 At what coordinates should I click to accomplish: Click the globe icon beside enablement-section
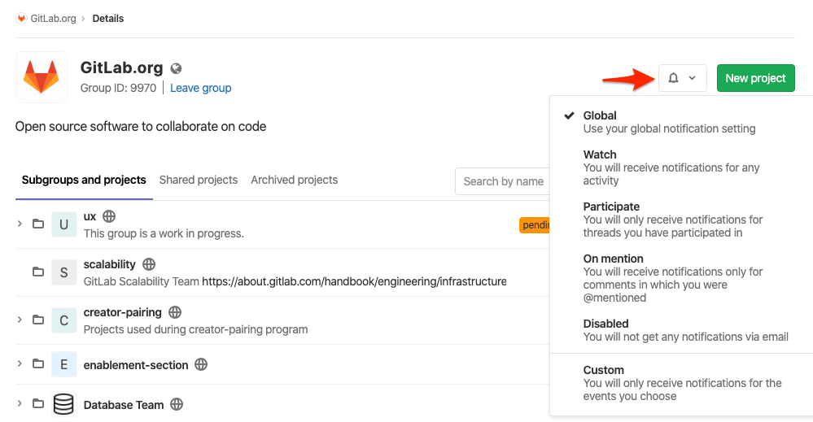(x=201, y=365)
